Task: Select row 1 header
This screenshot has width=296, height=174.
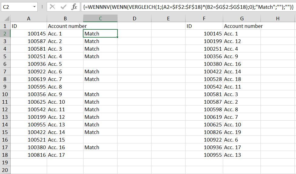Action: (5, 26)
